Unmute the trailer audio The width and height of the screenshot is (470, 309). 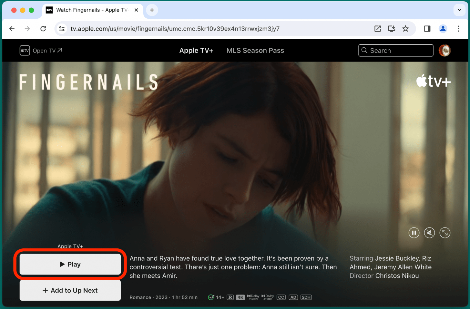coord(429,233)
